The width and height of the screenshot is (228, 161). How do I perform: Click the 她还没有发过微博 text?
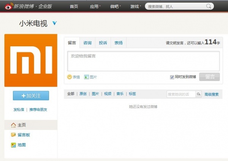point(143,107)
